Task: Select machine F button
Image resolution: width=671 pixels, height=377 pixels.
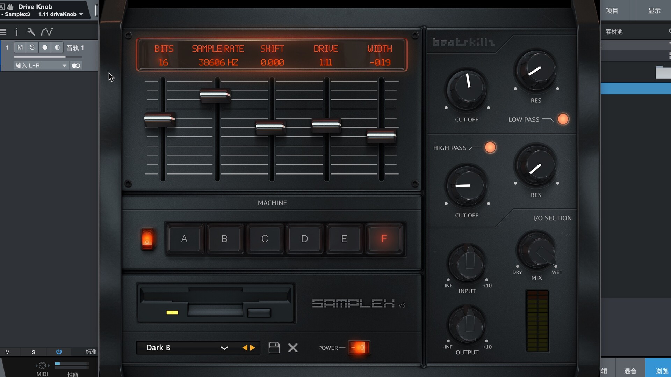Action: coord(384,239)
